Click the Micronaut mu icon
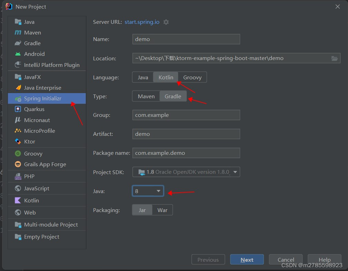348x271 pixels. pos(18,120)
